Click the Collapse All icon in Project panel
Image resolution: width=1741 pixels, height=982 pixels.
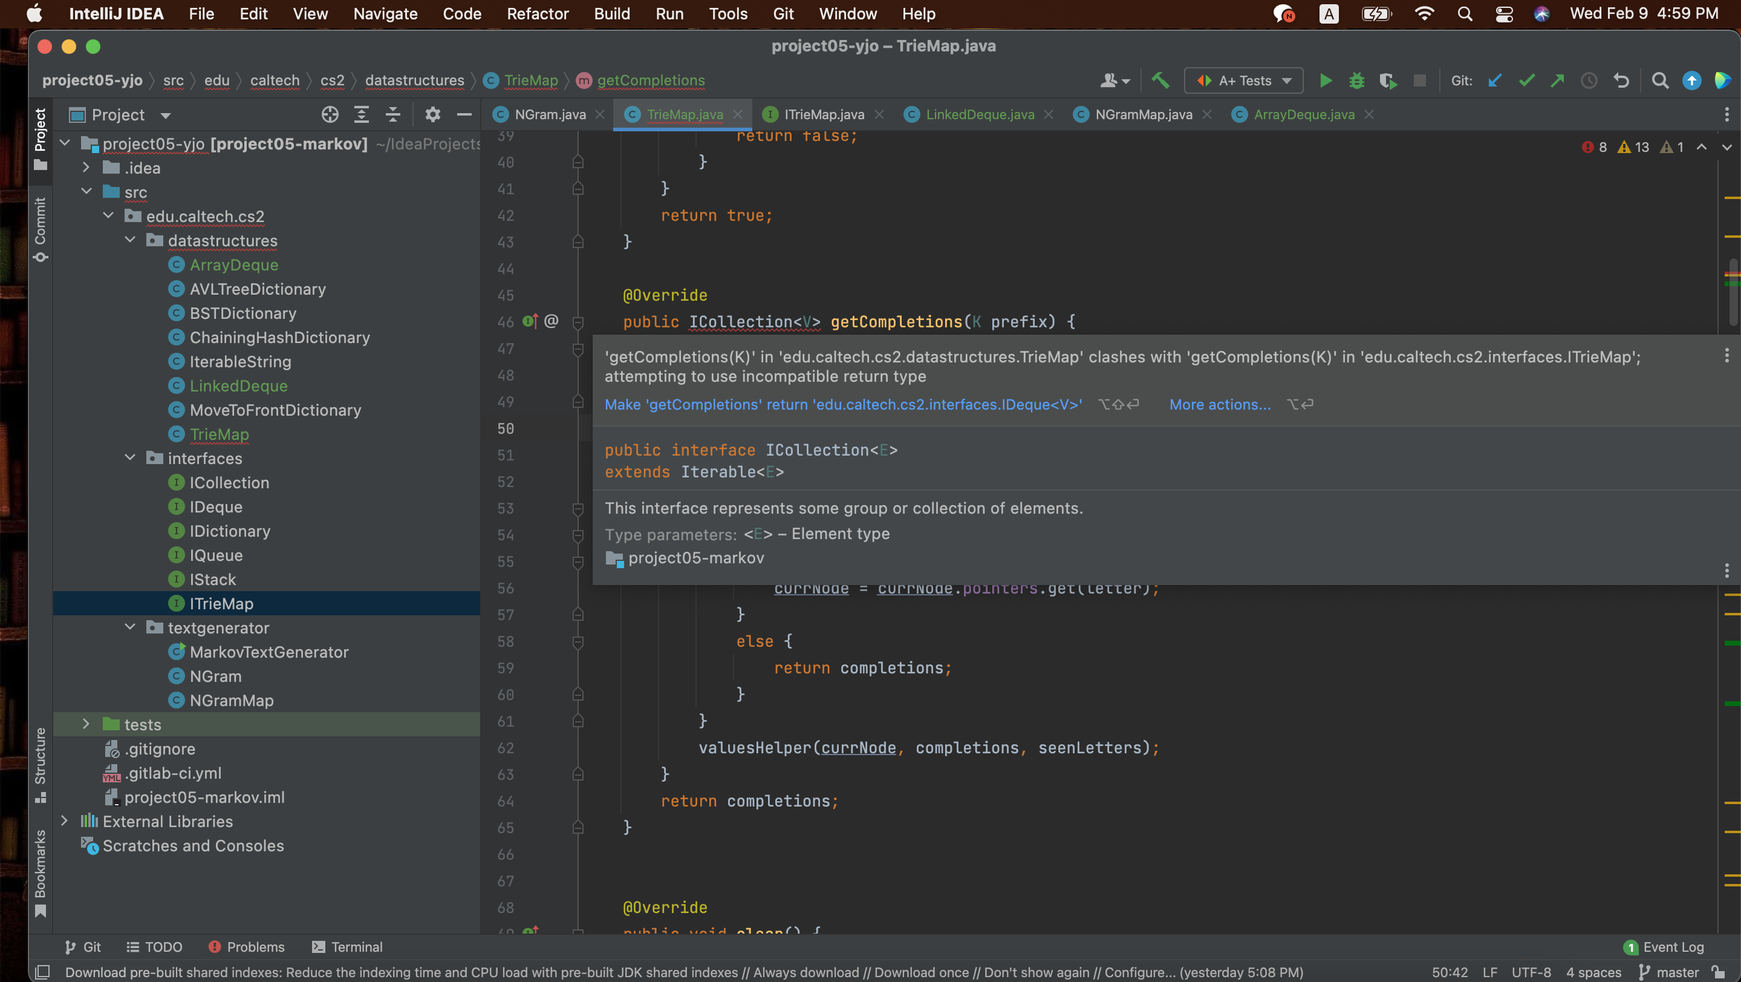(x=392, y=114)
